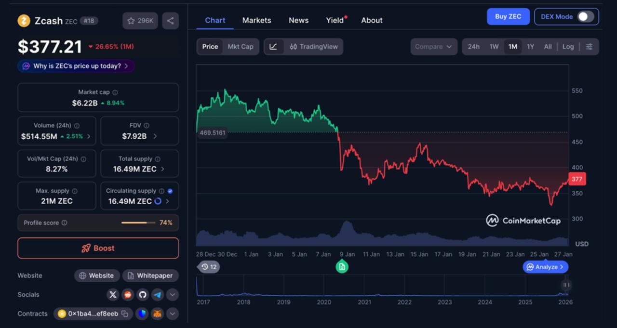
Task: Add Zcash to watchlist with star button
Action: [140, 21]
